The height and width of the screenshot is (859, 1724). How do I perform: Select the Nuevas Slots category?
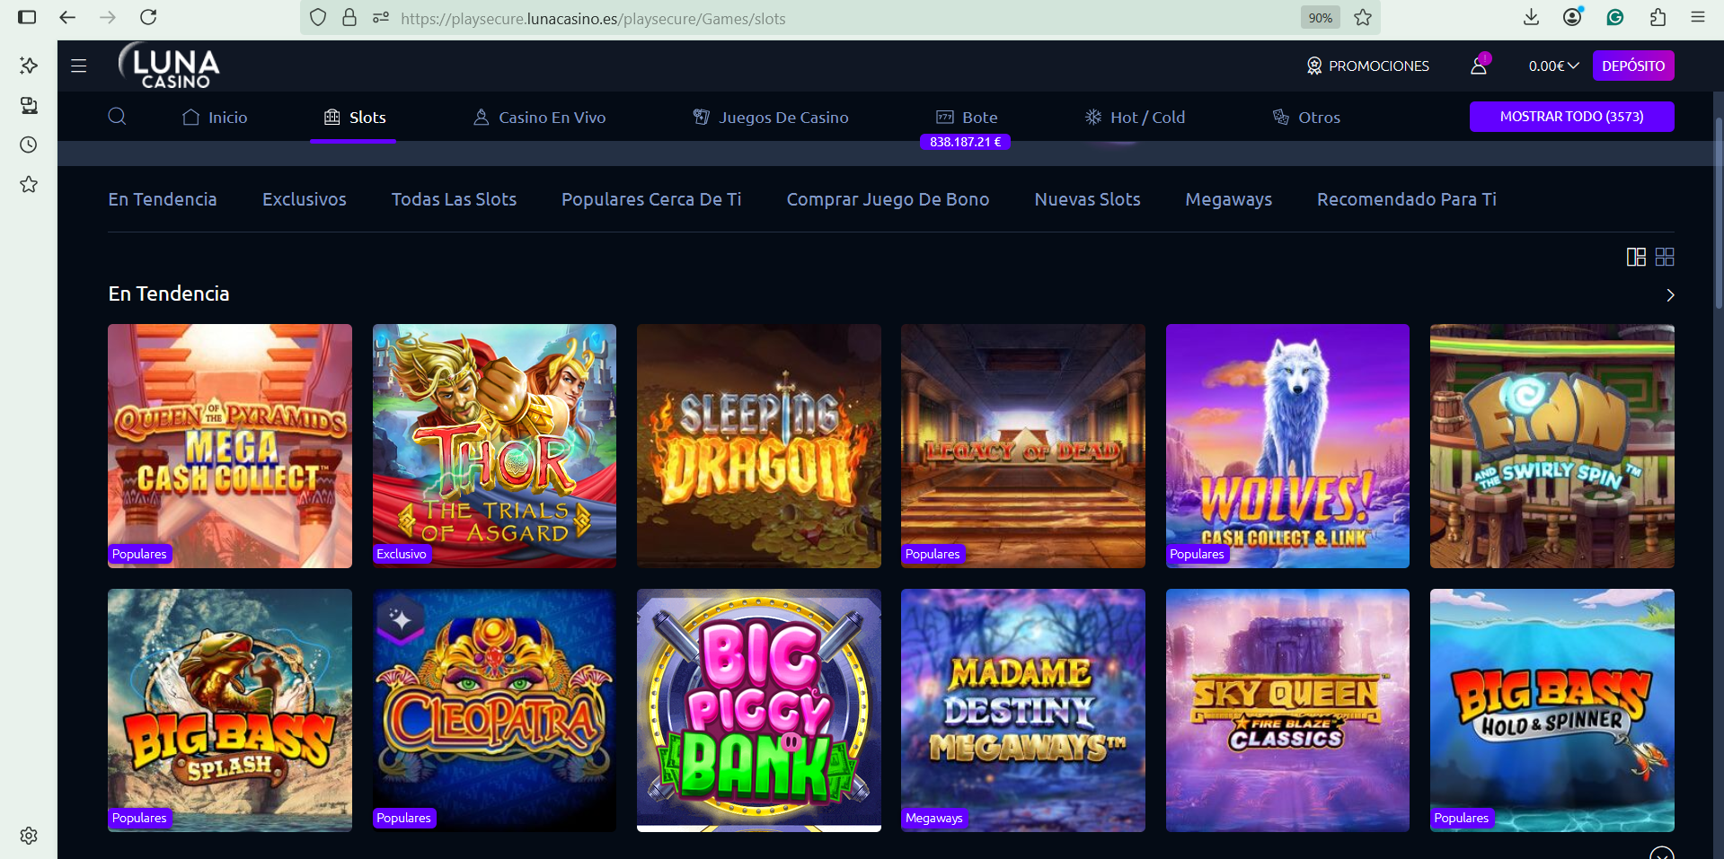[1087, 199]
